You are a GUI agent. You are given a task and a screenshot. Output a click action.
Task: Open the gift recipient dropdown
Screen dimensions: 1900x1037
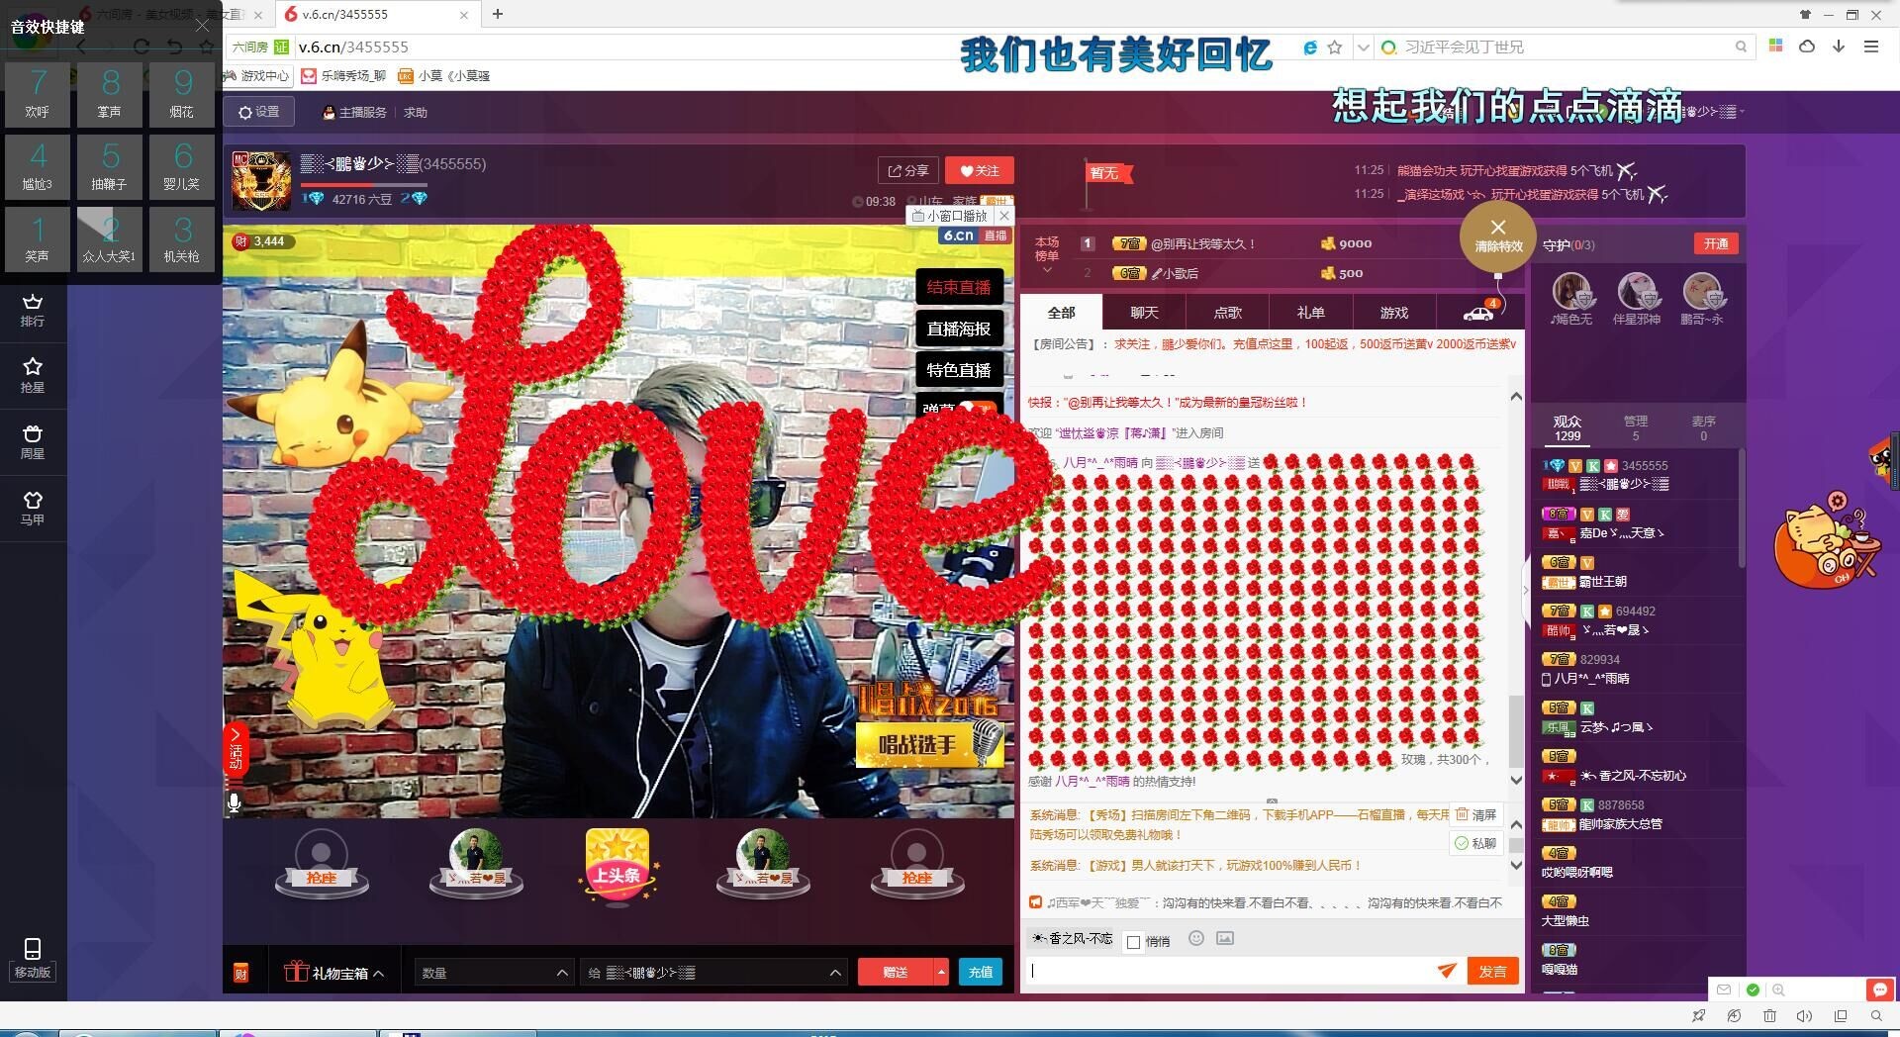tap(713, 973)
